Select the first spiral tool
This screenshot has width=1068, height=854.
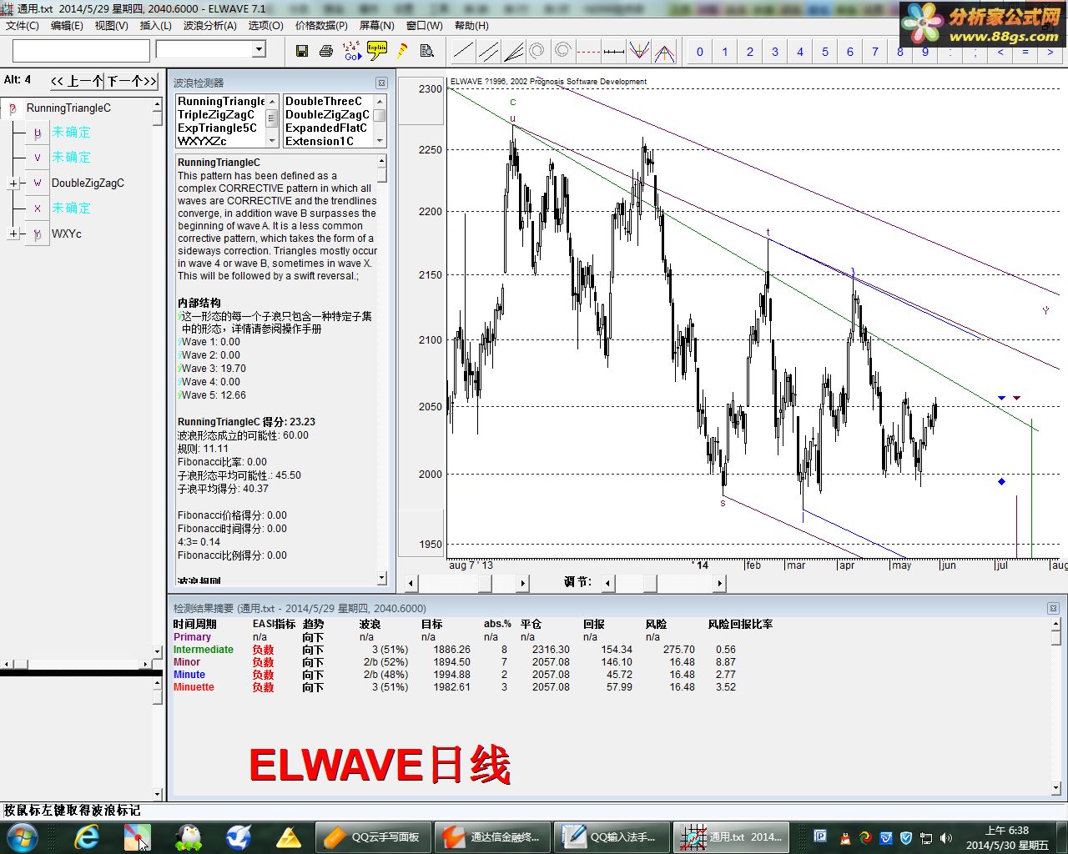(538, 51)
